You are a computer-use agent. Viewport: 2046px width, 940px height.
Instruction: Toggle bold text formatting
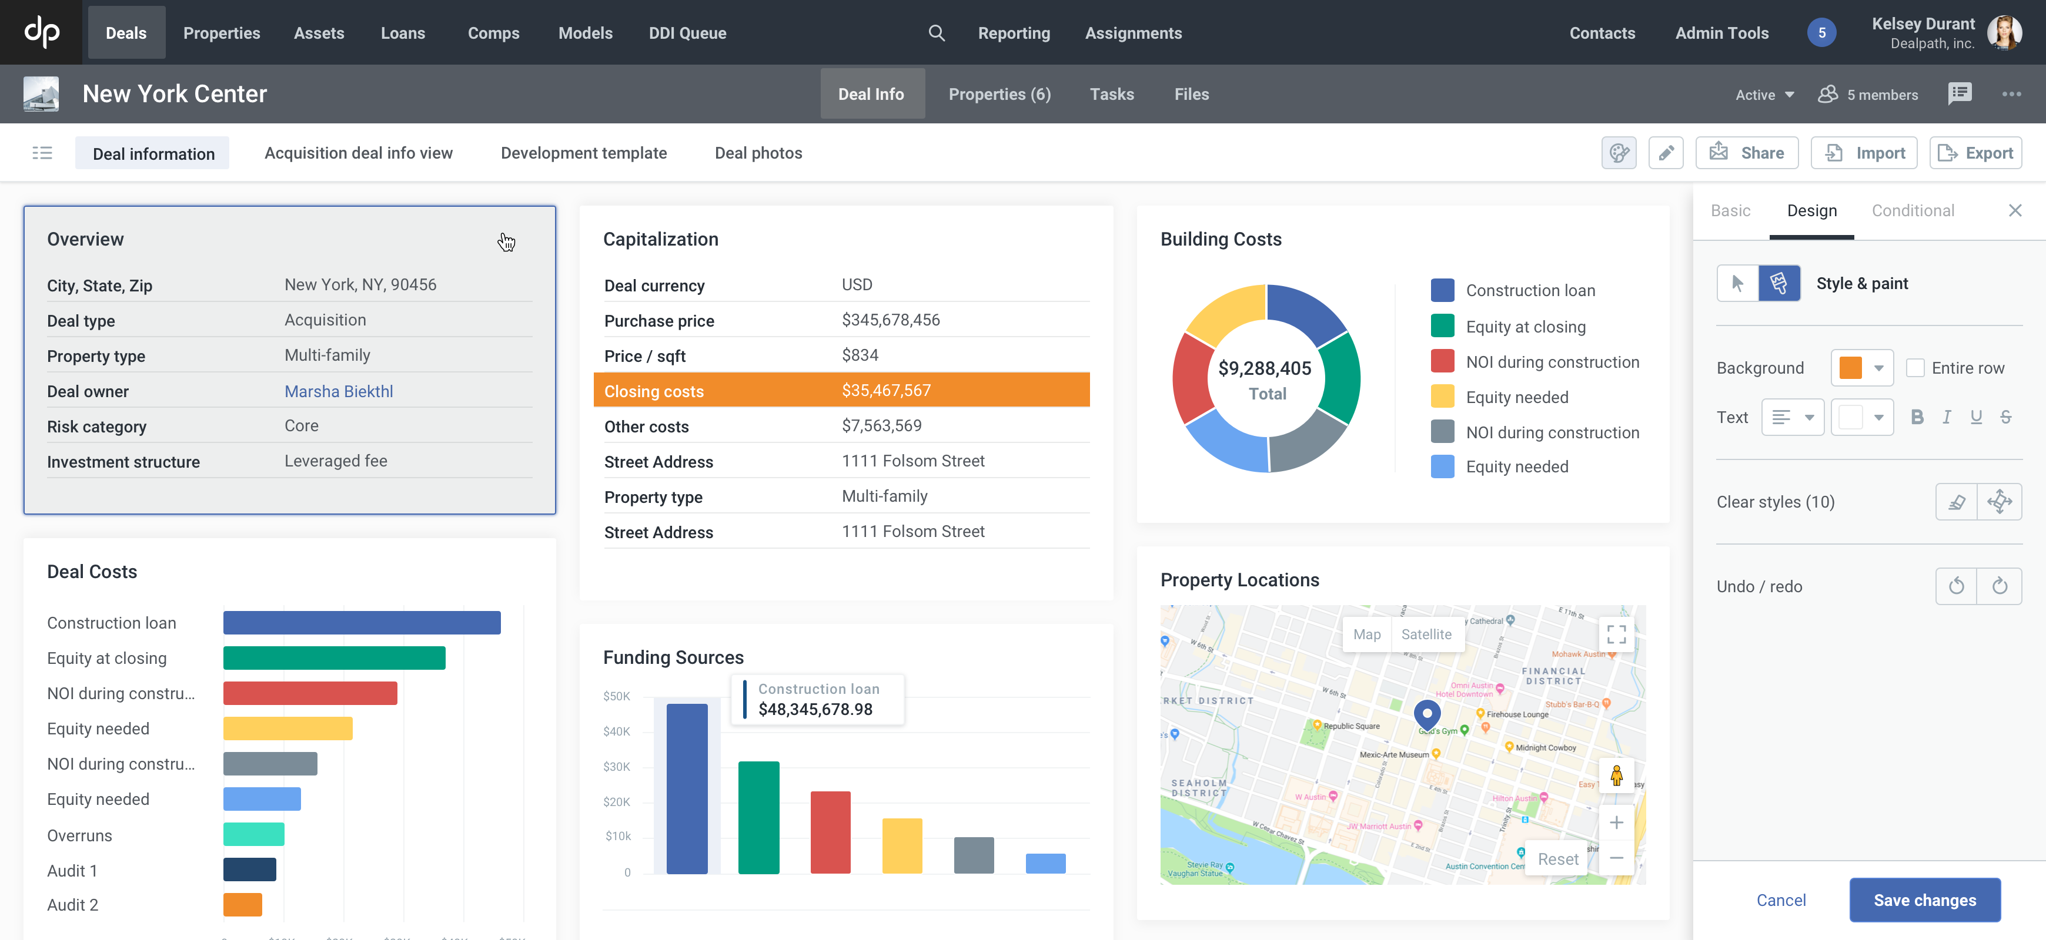[x=1917, y=418]
